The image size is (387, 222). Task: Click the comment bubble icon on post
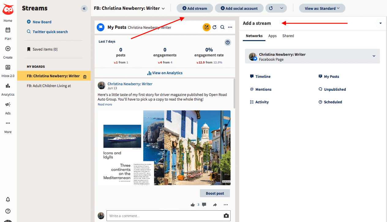coord(204,205)
